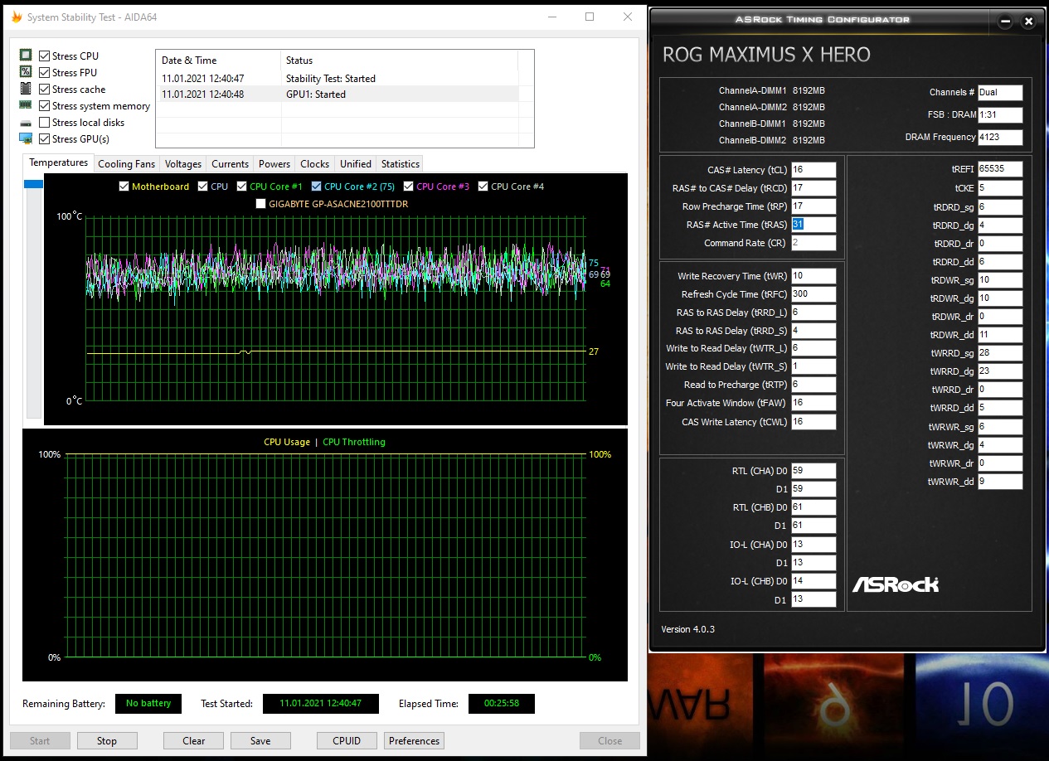
Task: Click the Status column header in log
Action: point(399,61)
